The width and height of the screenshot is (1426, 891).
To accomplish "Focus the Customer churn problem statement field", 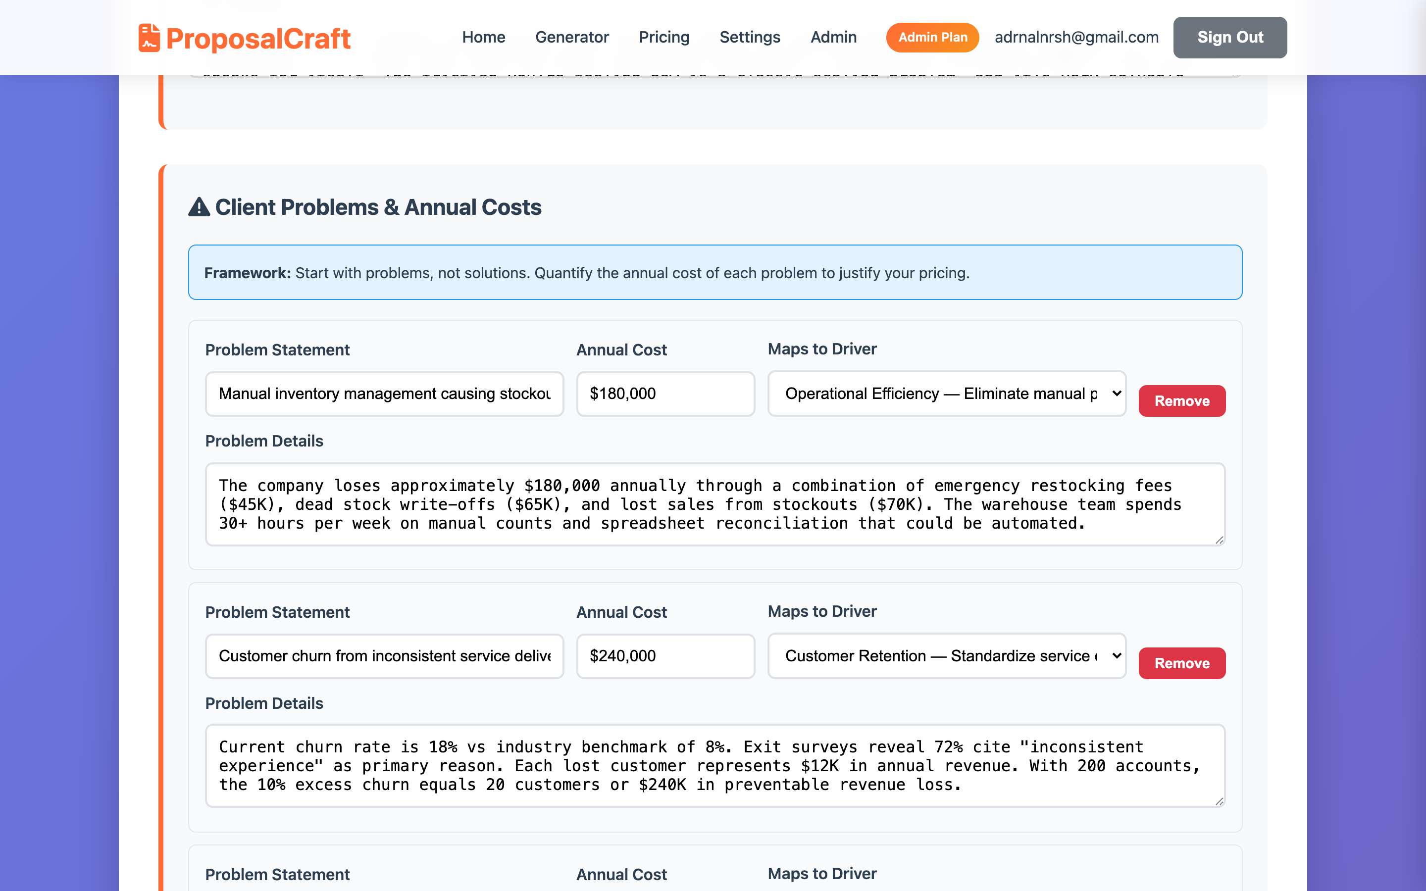I will tap(384, 656).
